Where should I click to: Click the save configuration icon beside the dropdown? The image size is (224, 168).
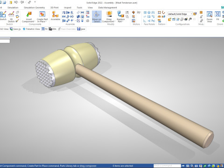pos(195,14)
